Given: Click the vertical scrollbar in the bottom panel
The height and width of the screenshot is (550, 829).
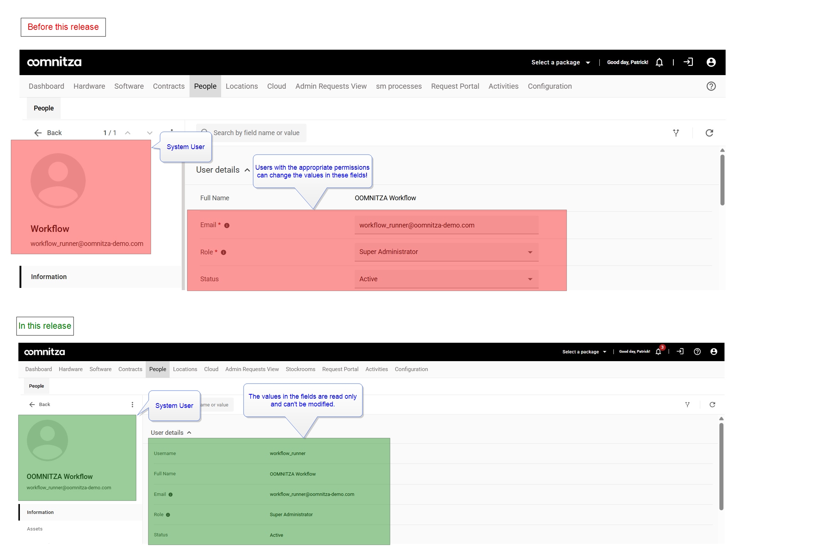Looking at the screenshot, I should [721, 466].
